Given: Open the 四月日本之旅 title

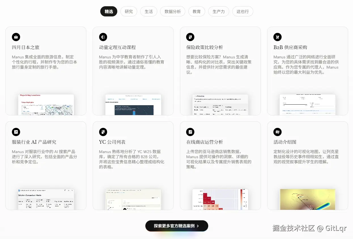Looking at the screenshot, I should coord(26,47).
